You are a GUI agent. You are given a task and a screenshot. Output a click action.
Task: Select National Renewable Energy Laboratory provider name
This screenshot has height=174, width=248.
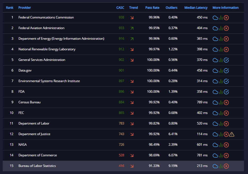point(47,49)
